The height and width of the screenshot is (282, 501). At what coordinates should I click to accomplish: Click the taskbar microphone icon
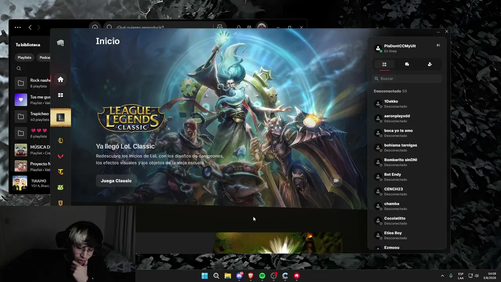451,276
